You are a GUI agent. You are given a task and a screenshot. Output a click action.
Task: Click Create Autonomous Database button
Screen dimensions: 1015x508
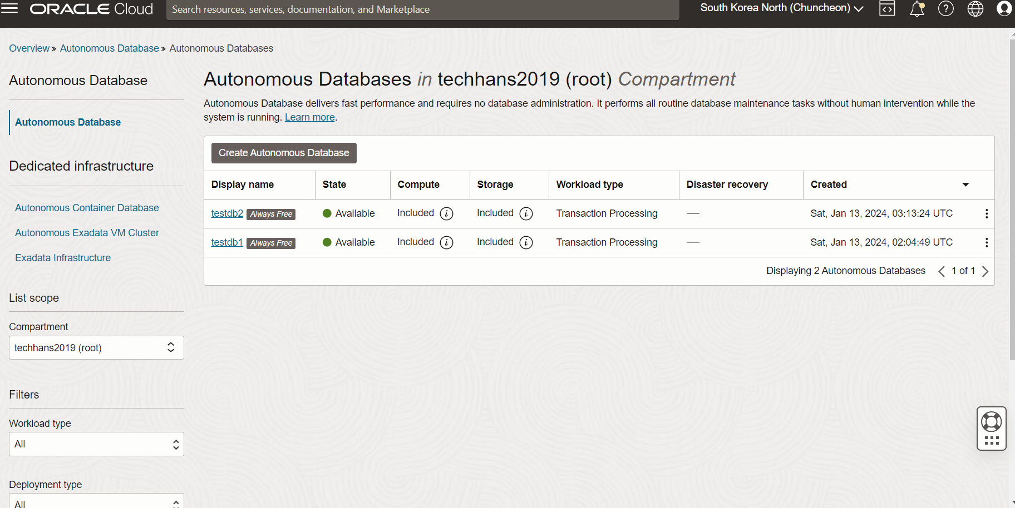click(x=284, y=153)
